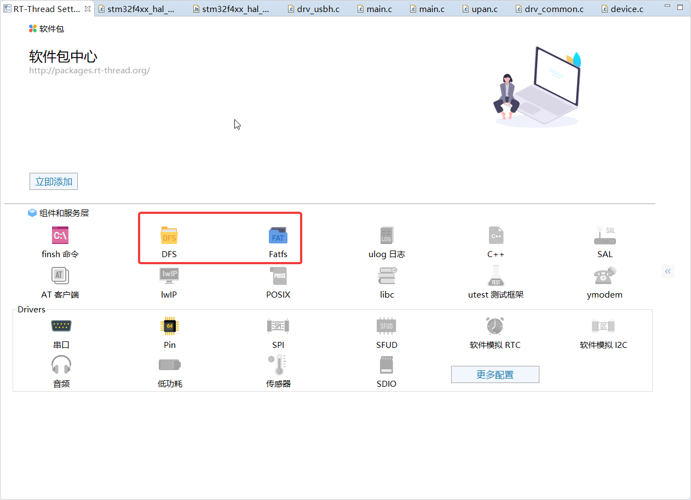Open the SDIO driver icon

click(387, 365)
